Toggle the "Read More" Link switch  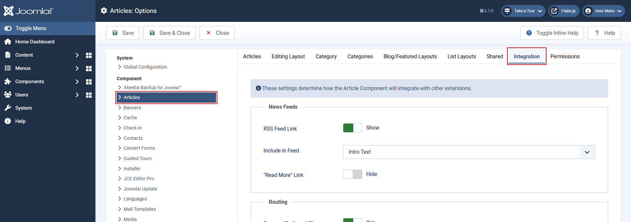pyautogui.click(x=352, y=174)
